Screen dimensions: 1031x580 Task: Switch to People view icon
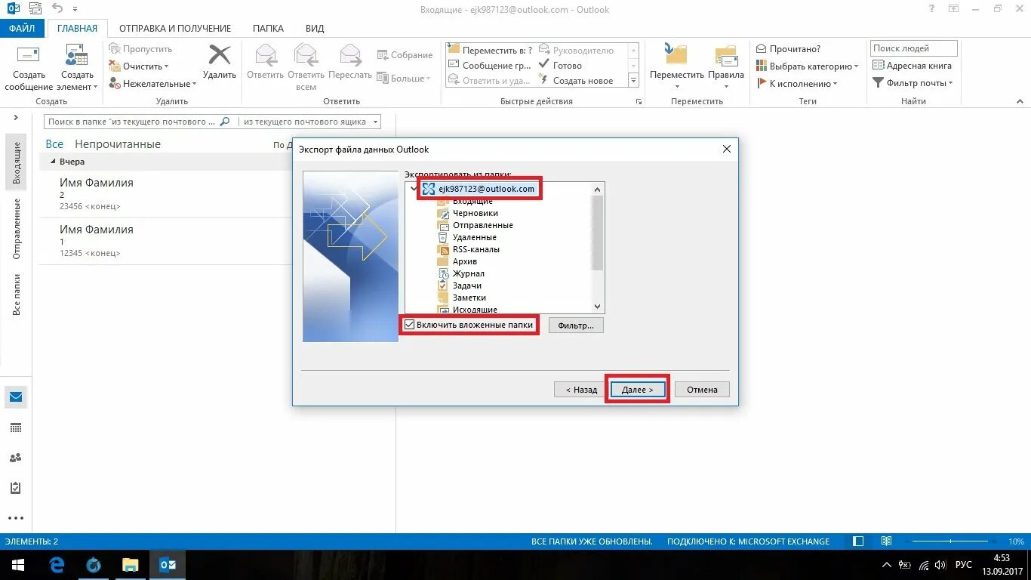click(x=16, y=458)
